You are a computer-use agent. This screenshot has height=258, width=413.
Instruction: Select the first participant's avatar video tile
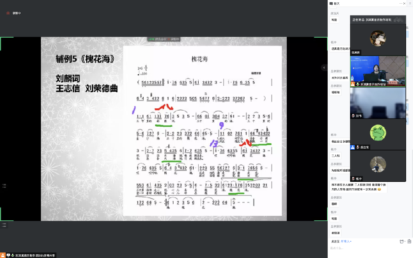tap(378, 39)
